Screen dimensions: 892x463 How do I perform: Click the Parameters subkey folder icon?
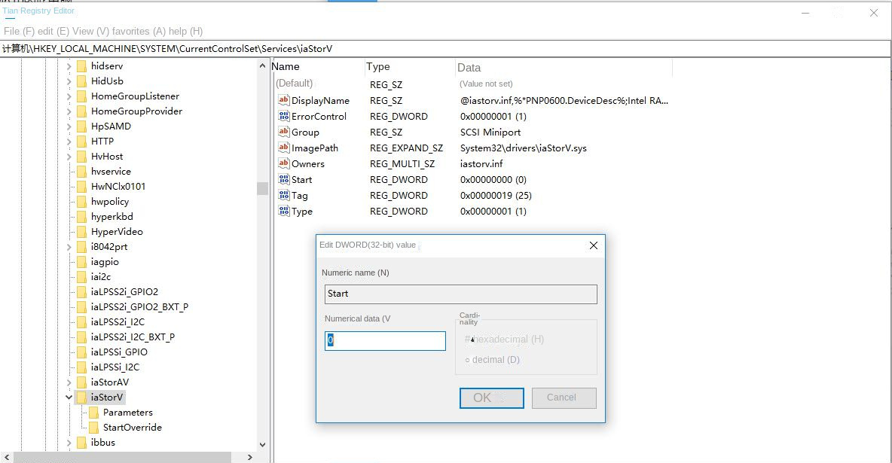point(94,413)
